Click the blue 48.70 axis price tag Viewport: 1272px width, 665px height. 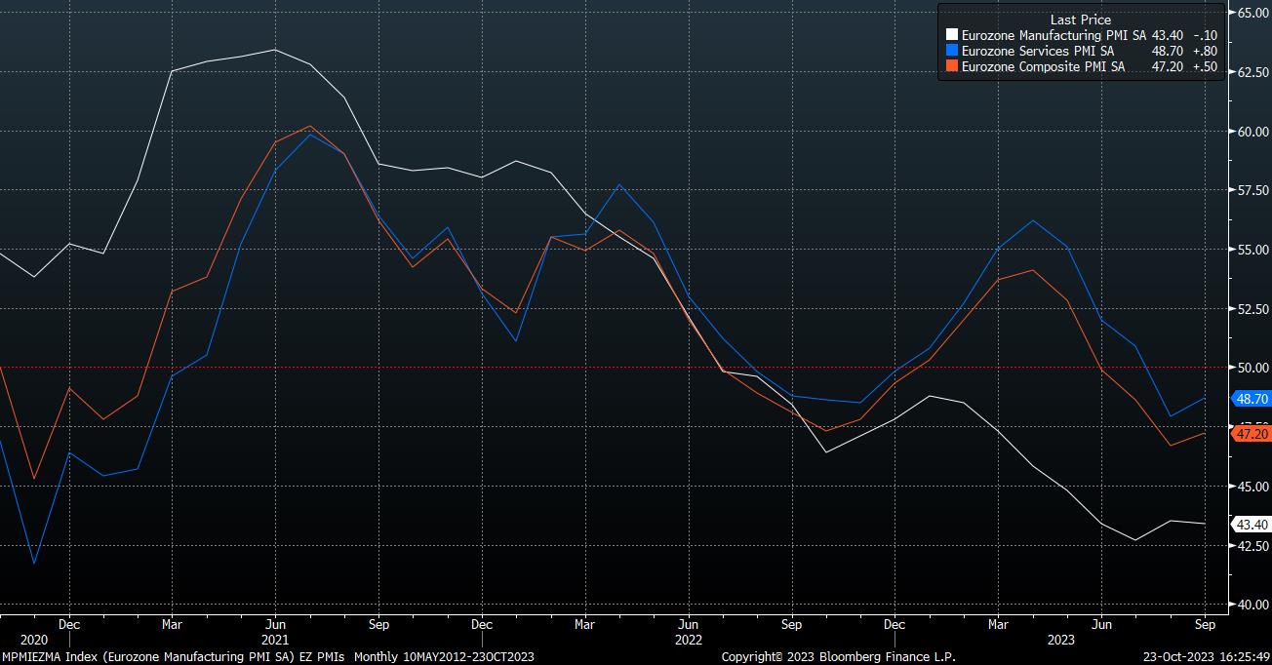point(1252,399)
